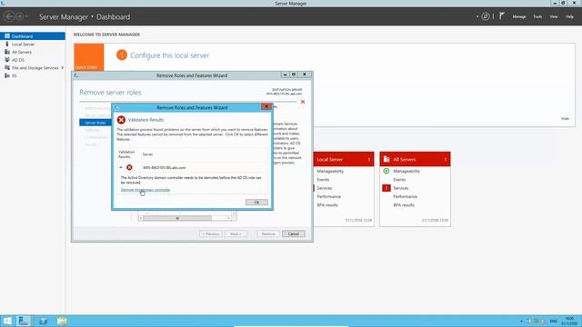
Task: Click the horizontal scrollbar in the wizard
Action: pyautogui.click(x=177, y=218)
